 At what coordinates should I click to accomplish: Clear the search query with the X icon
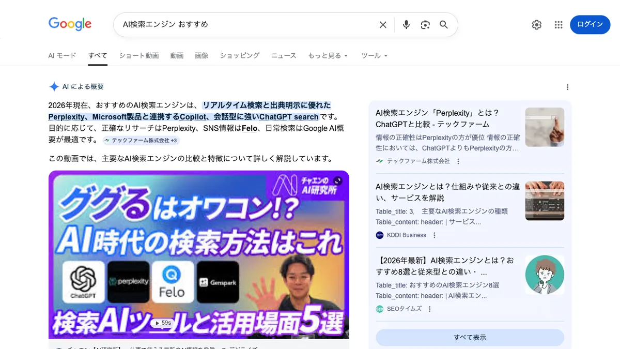383,25
